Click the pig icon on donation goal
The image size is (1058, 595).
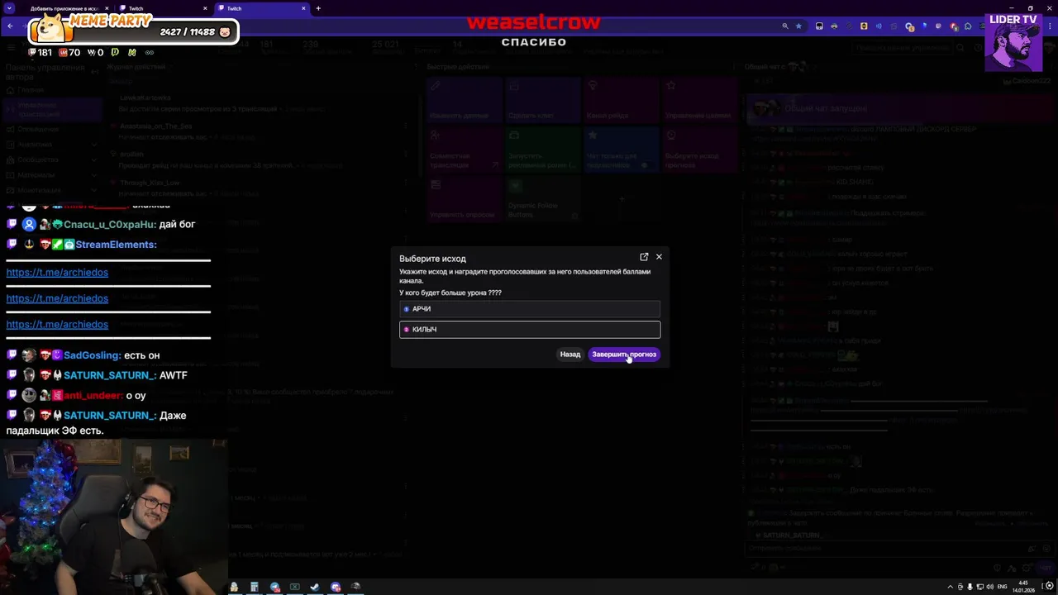(x=224, y=32)
